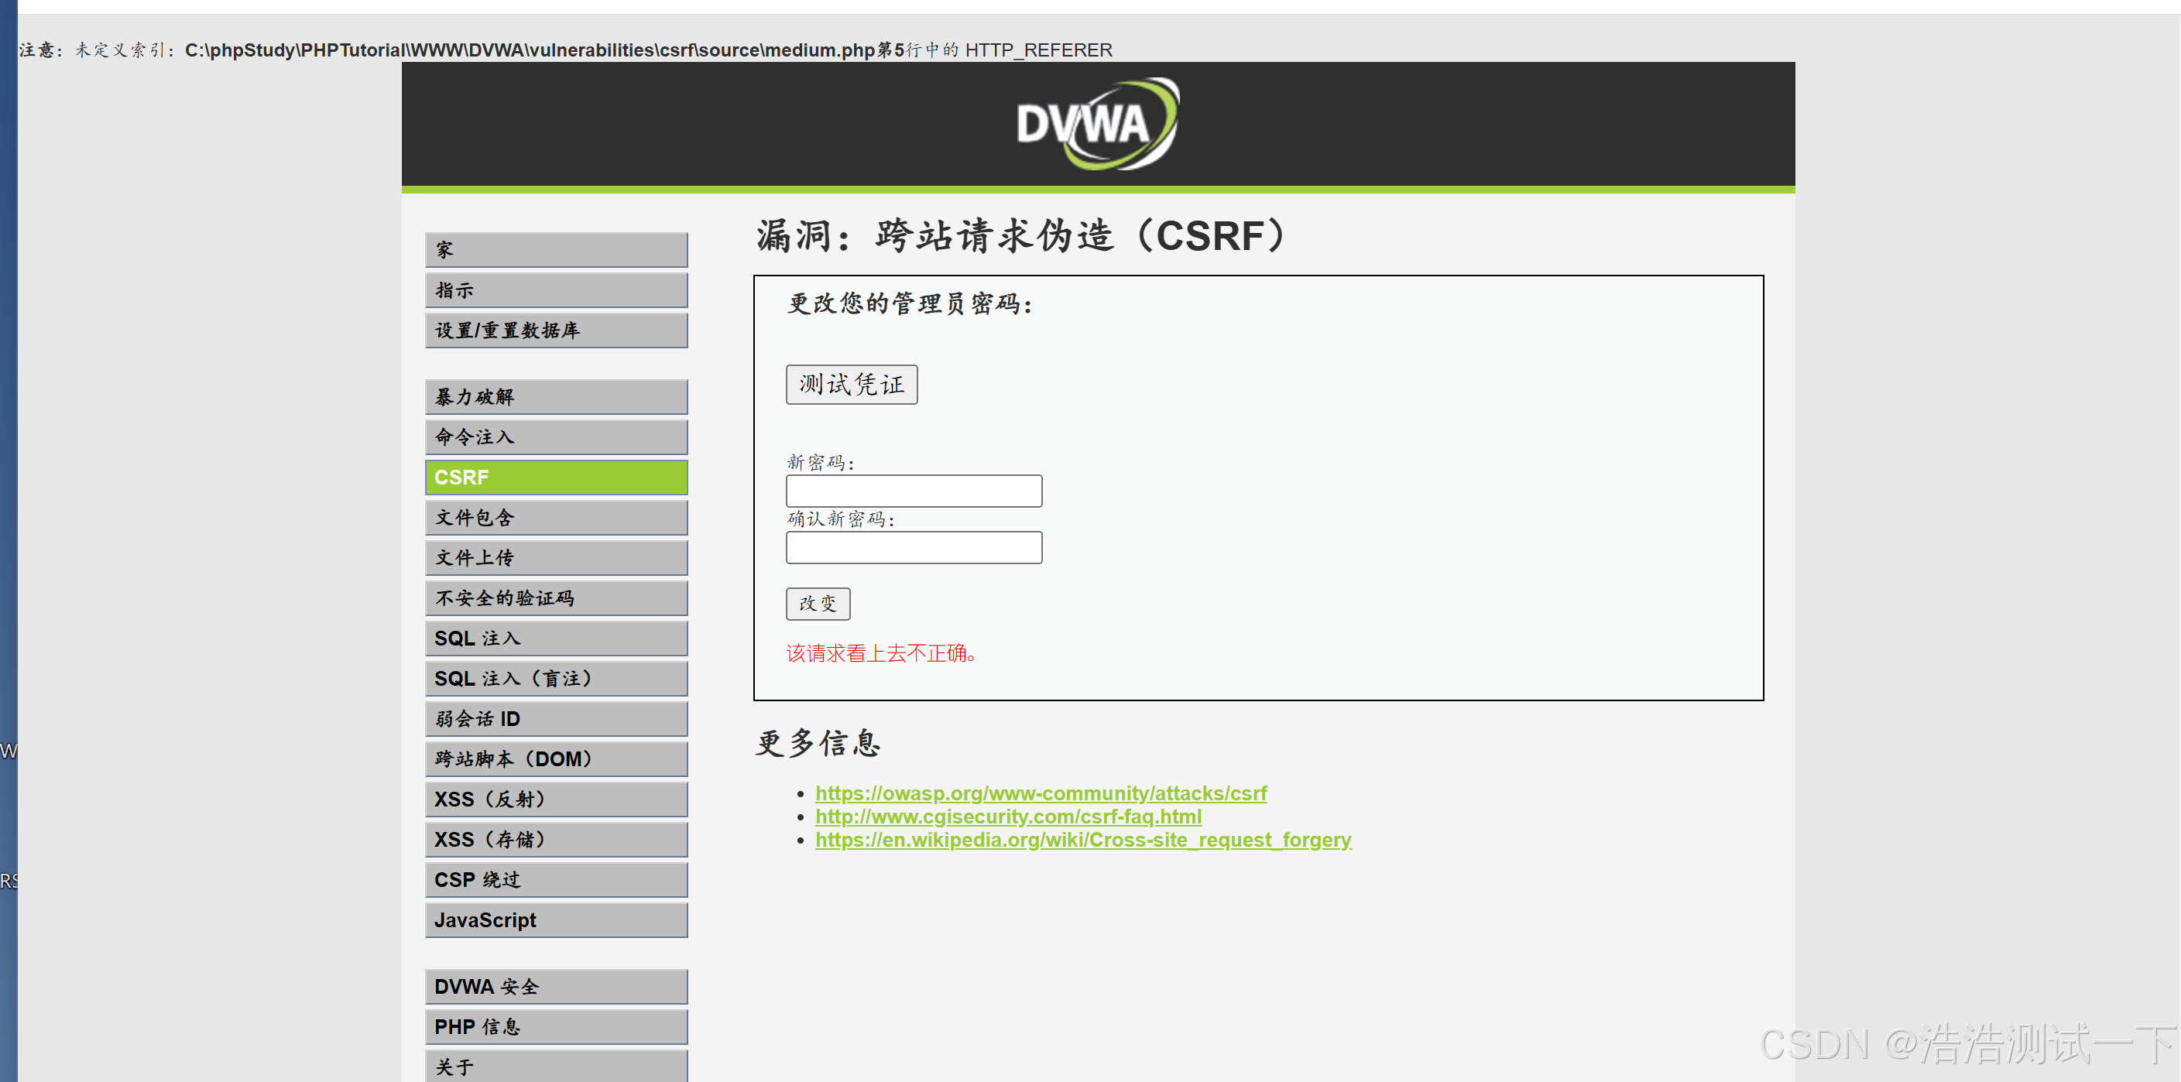Viewport: 2181px width, 1082px height.
Task: Navigate to SQL 注入（盲注）page
Action: (555, 679)
